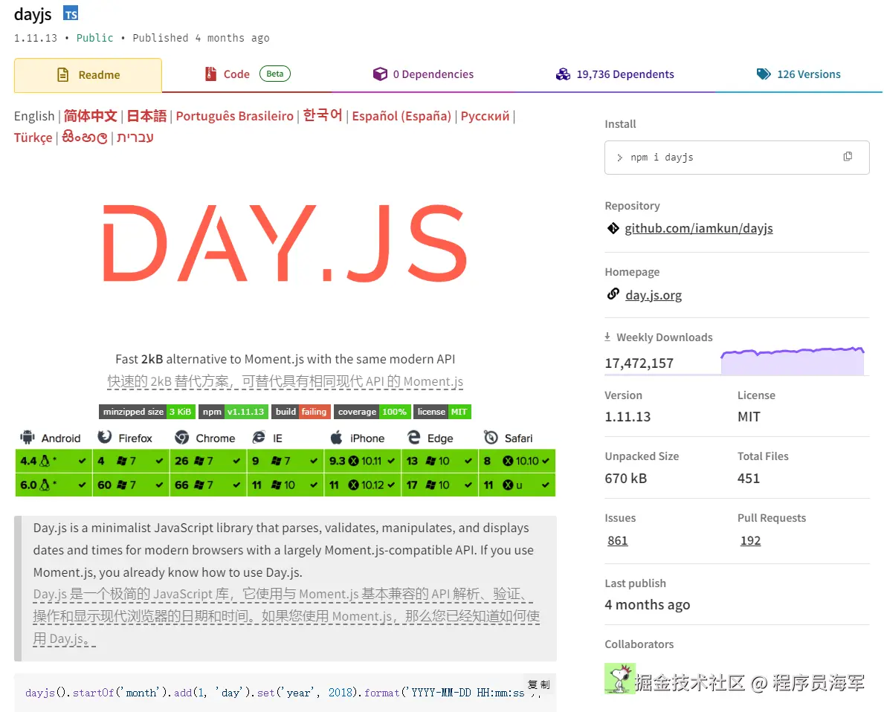Open day.js.org homepage link

(654, 295)
